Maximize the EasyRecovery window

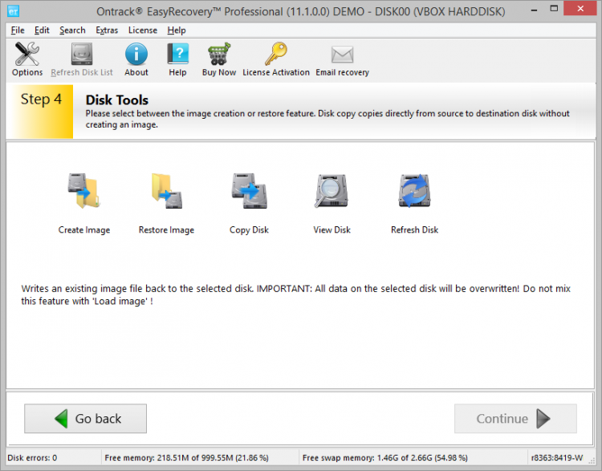pyautogui.click(x=554, y=9)
